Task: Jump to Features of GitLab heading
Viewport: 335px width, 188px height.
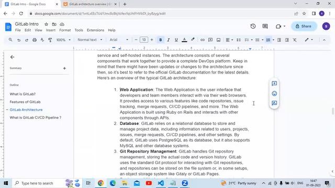Action: (x=25, y=102)
